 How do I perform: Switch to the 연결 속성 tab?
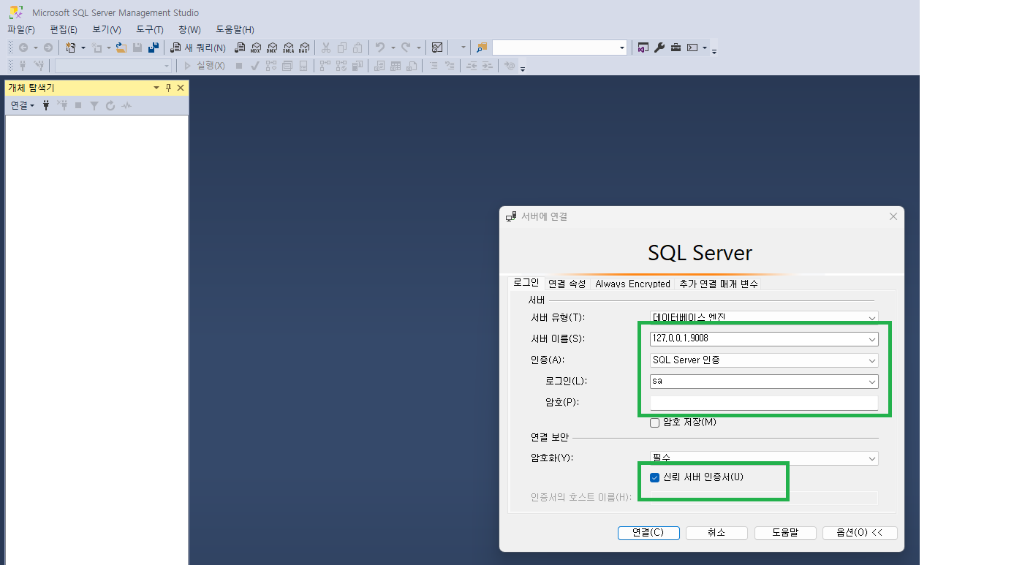[567, 284]
